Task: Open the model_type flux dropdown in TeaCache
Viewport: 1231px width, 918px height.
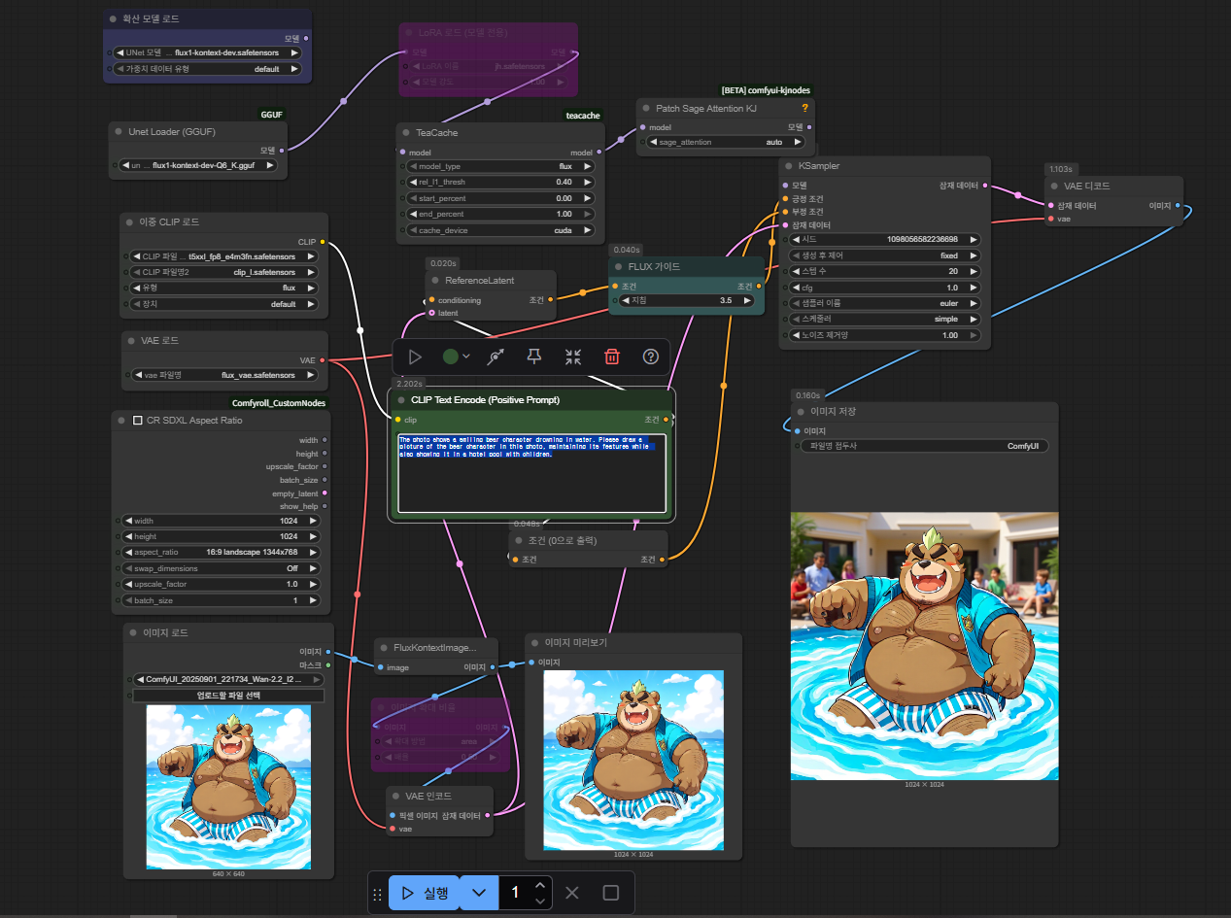Action: tap(498, 166)
